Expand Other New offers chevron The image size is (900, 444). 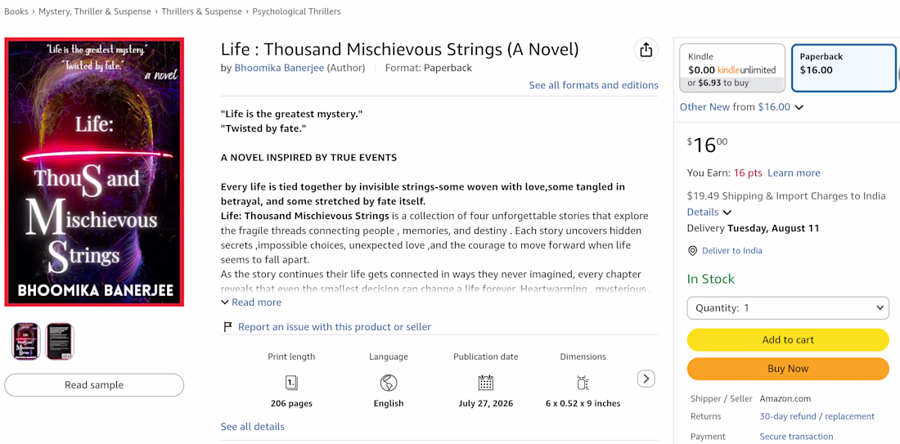coord(799,107)
